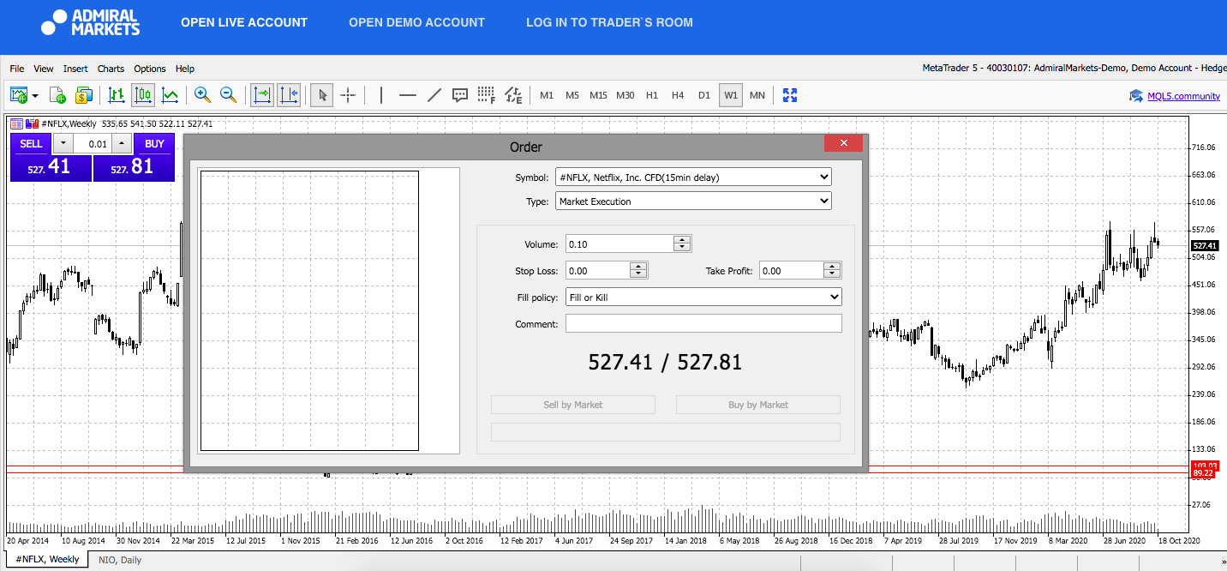Image resolution: width=1227 pixels, height=571 pixels.
Task: Click the zoom in magnifier icon
Action: click(202, 95)
